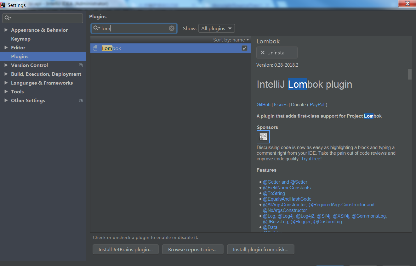This screenshot has width=416, height=266.
Task: Click the settings search input field
Action: tap(43, 18)
